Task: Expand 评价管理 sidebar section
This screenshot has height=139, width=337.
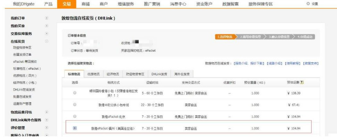Action: coord(47,128)
